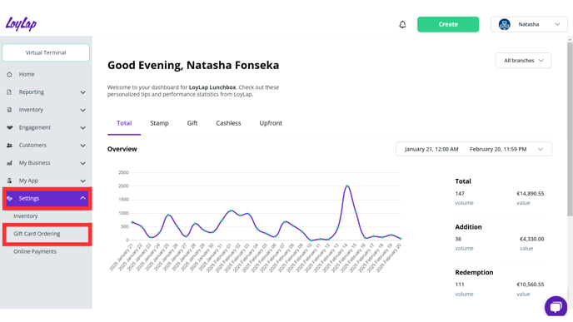
Task: Open the notifications bell
Action: click(x=402, y=24)
